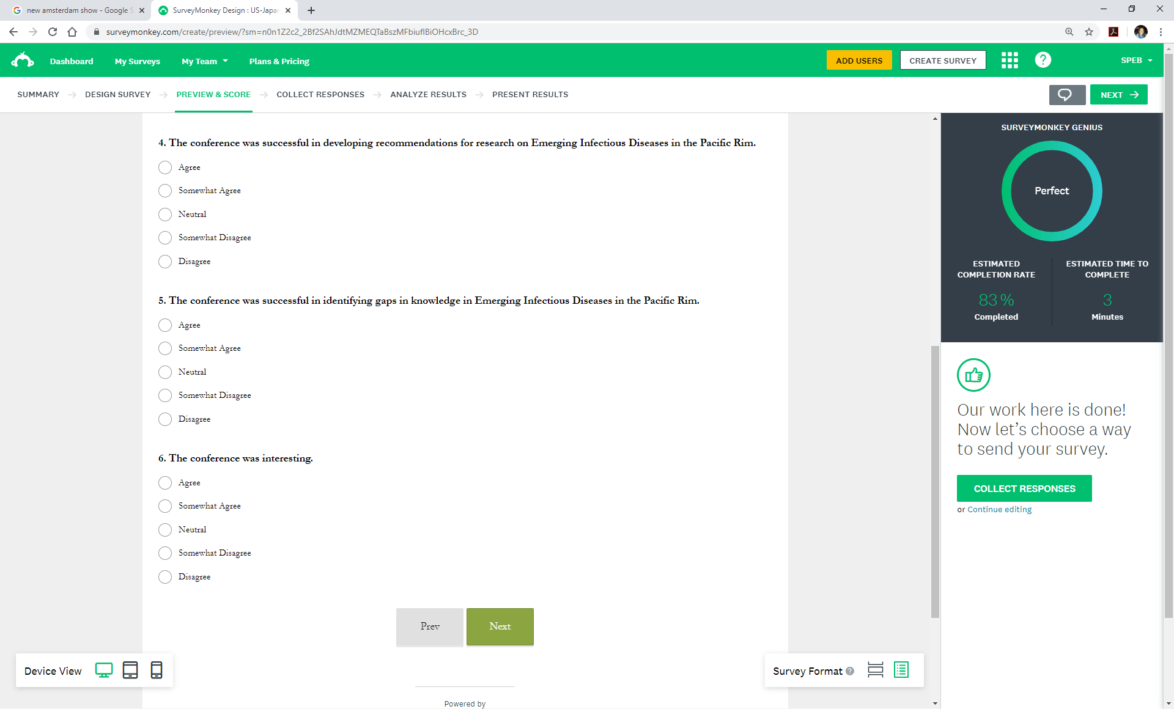This screenshot has width=1174, height=709.
Task: Select Somewhat Disagree for question 6
Action: (x=165, y=553)
